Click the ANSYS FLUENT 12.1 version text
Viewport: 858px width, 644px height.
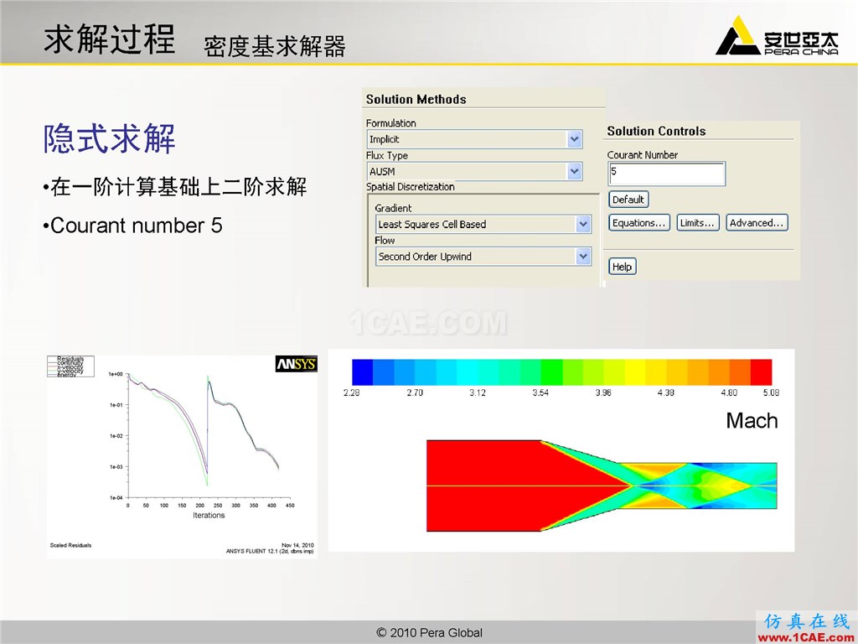pos(271,552)
